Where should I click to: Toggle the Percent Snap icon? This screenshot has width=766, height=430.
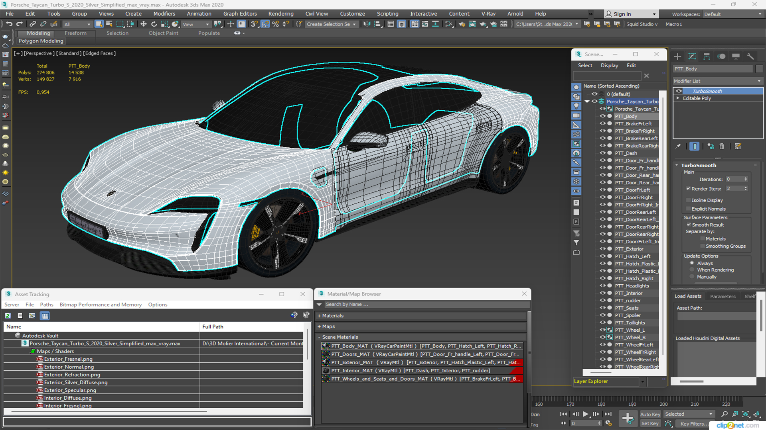pyautogui.click(x=275, y=24)
